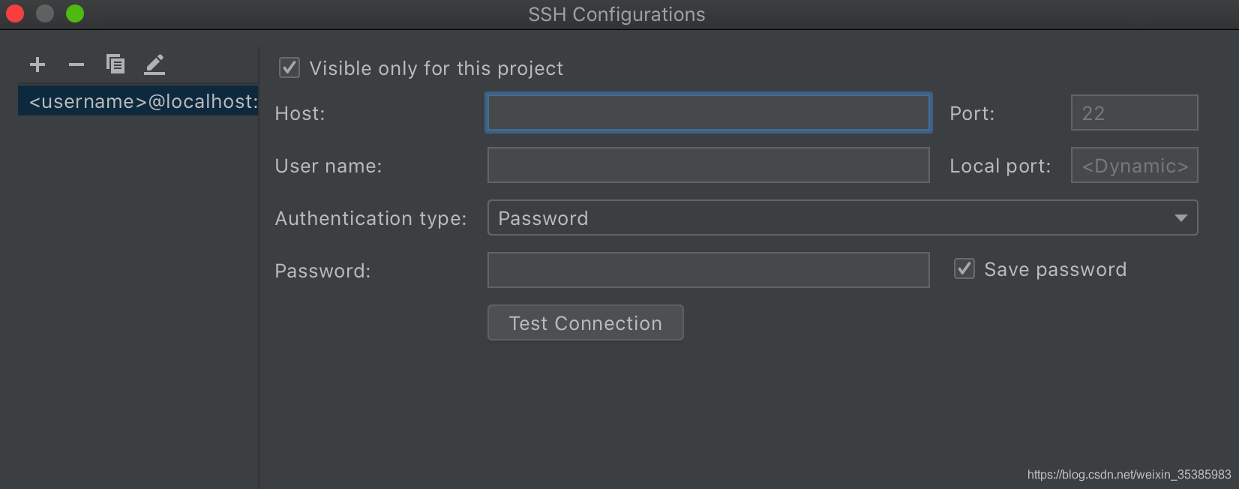Toggle 'Visible only for this project' checkbox

[x=289, y=68]
